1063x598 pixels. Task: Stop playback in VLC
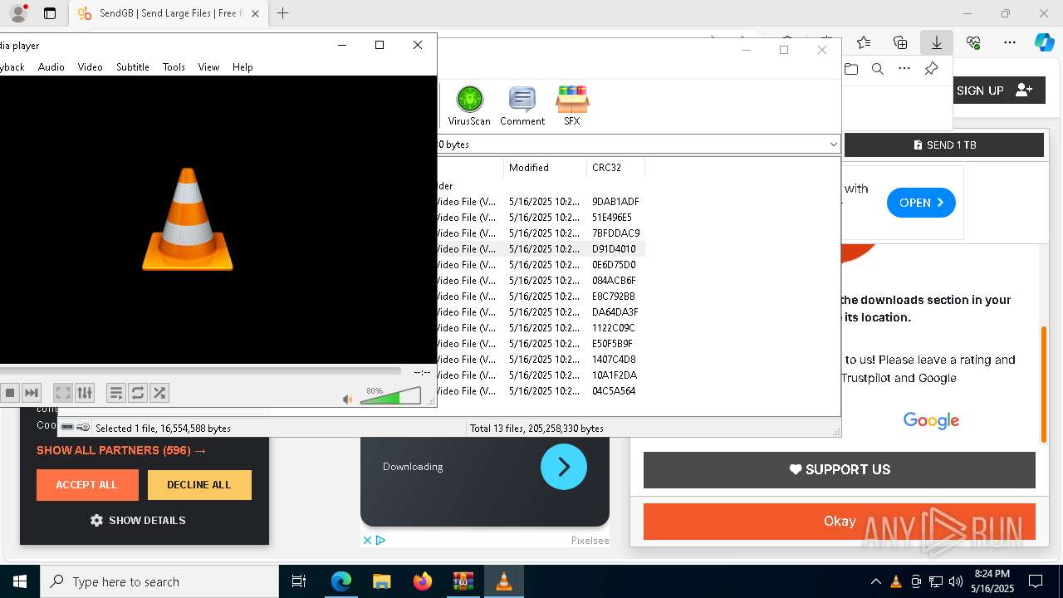(10, 393)
